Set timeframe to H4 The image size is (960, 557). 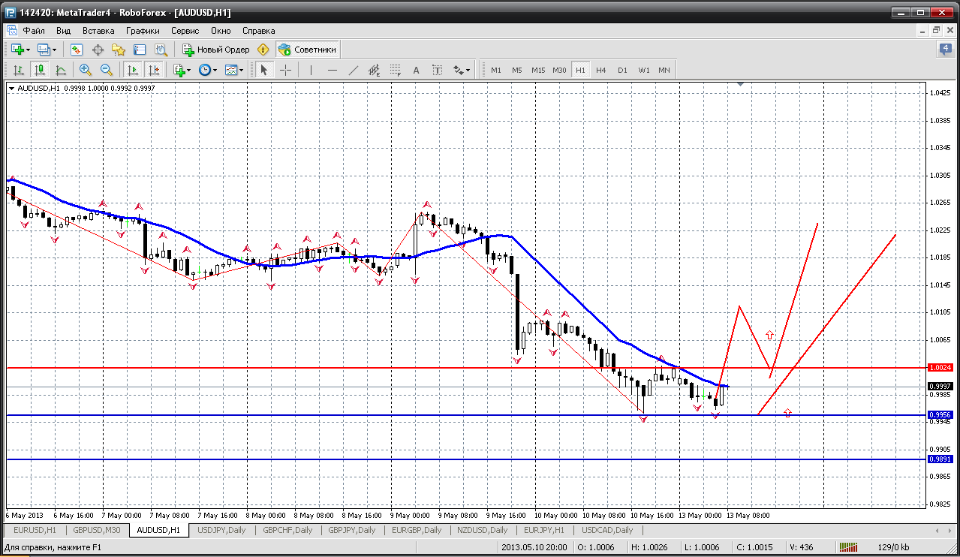[x=601, y=70]
